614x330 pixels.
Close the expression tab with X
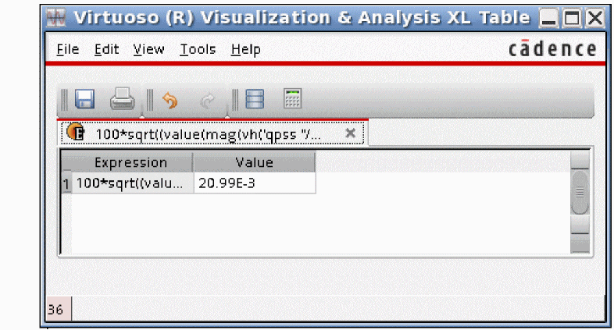[x=351, y=133]
